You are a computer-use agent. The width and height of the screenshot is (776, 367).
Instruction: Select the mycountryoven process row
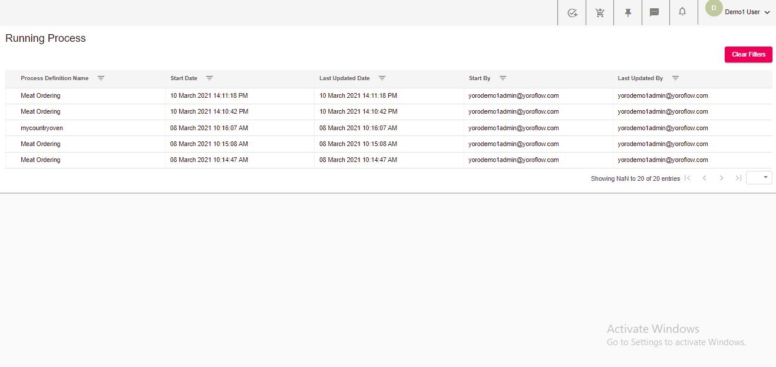(x=41, y=128)
